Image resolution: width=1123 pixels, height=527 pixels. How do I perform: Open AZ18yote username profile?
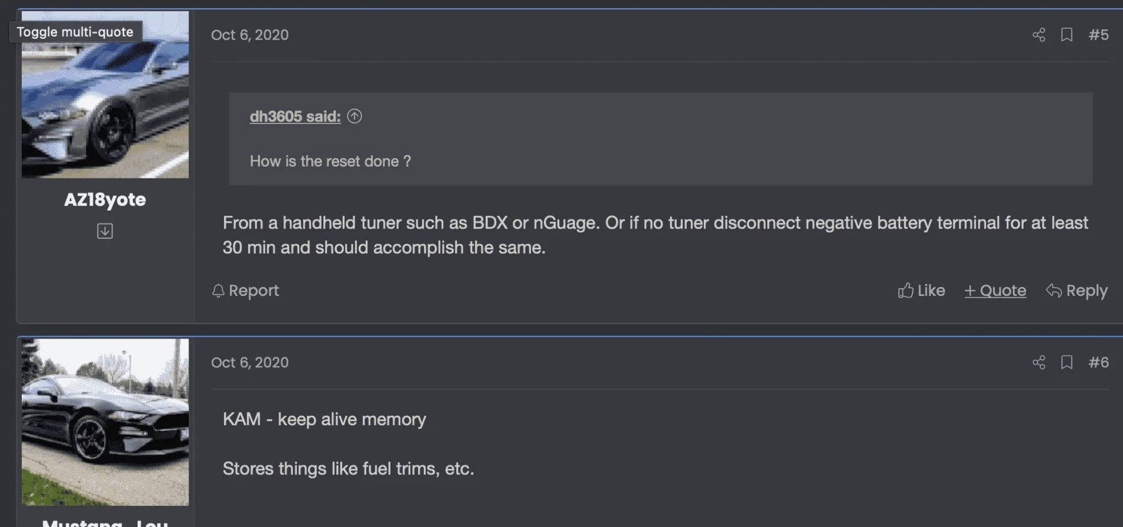point(105,200)
